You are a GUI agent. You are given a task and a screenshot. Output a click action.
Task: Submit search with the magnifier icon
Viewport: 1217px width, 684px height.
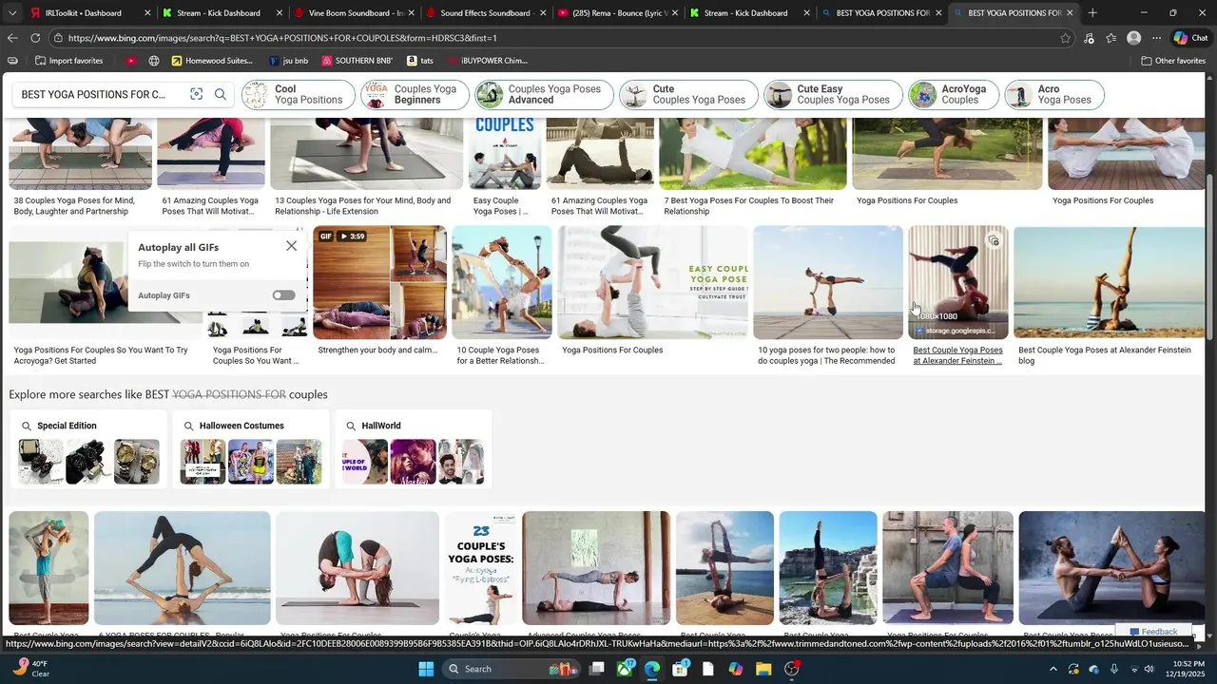tap(220, 94)
